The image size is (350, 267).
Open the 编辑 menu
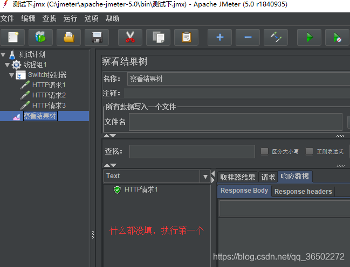point(28,18)
